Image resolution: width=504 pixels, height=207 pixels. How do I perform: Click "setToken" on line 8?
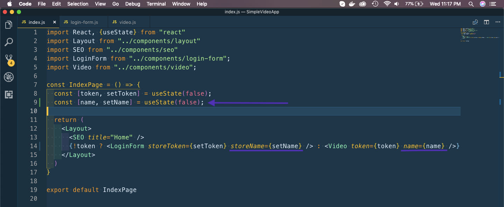coord(122,94)
